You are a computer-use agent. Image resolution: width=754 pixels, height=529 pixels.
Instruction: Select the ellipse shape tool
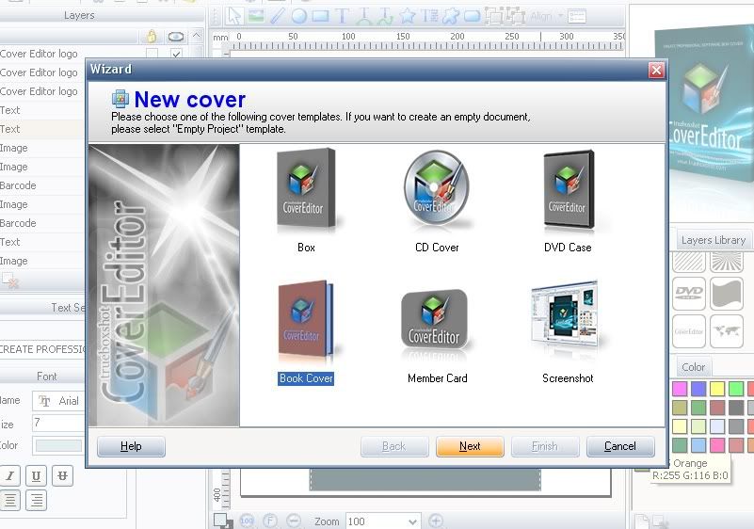coord(298,16)
